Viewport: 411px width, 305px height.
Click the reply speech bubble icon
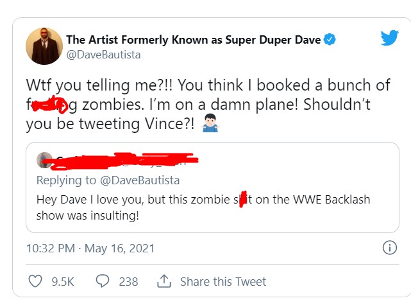pos(101,281)
